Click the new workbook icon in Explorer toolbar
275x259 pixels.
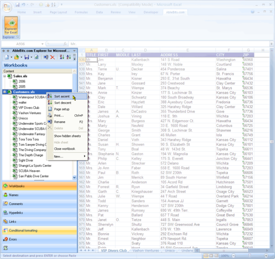pos(7,57)
